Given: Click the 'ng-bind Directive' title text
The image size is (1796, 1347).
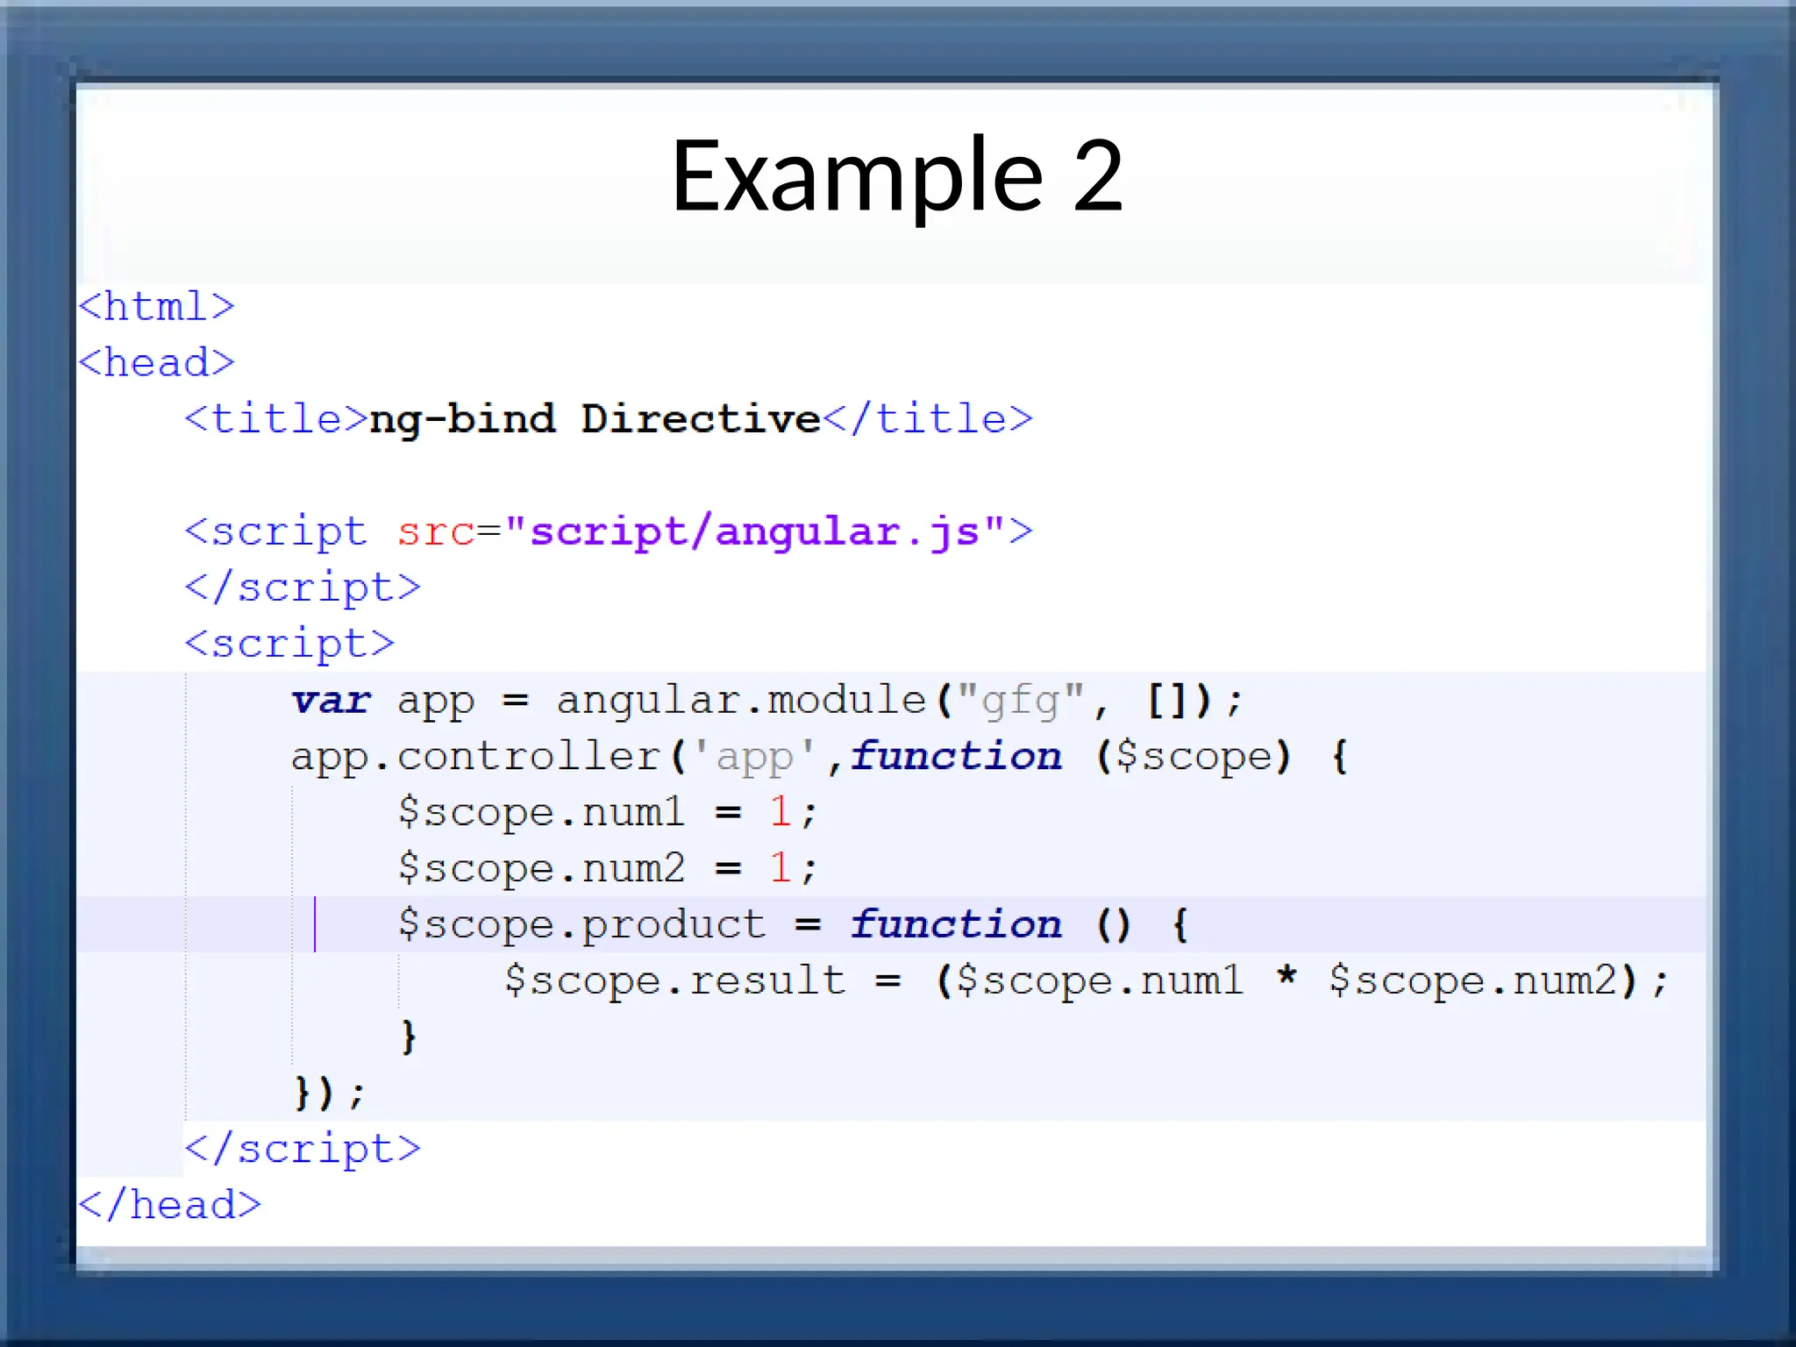Looking at the screenshot, I should (x=595, y=419).
